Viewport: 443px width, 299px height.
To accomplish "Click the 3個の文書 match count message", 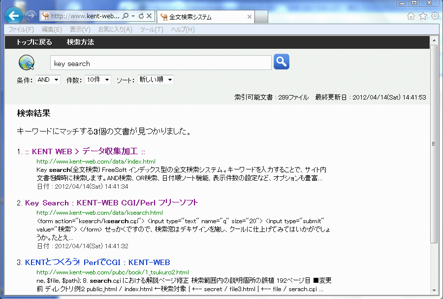I will 104,132.
